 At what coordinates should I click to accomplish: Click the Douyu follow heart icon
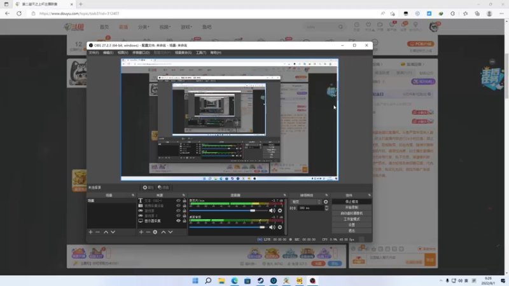point(368,25)
